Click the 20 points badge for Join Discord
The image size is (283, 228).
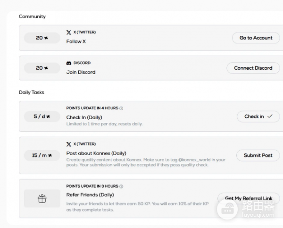click(42, 68)
